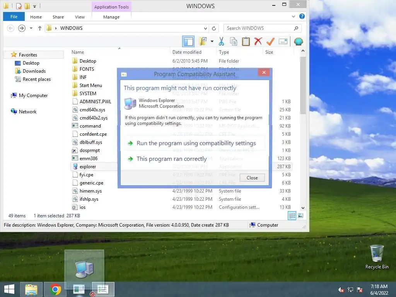The height and width of the screenshot is (297, 396).
Task: Sort by the Type column header
Action: [224, 52]
